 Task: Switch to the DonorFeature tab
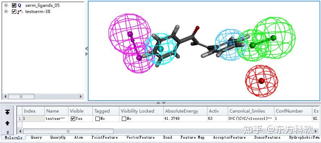(x=267, y=138)
